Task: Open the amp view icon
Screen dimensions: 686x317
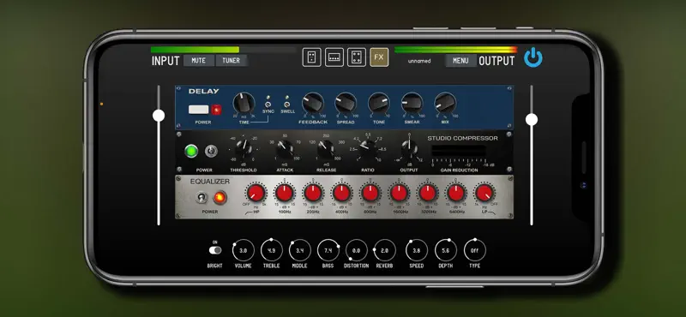Action: pyautogui.click(x=334, y=57)
